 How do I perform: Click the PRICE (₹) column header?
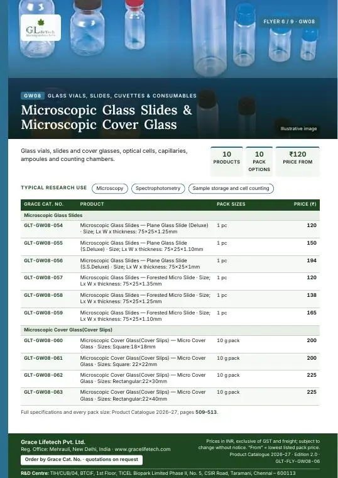(305, 204)
